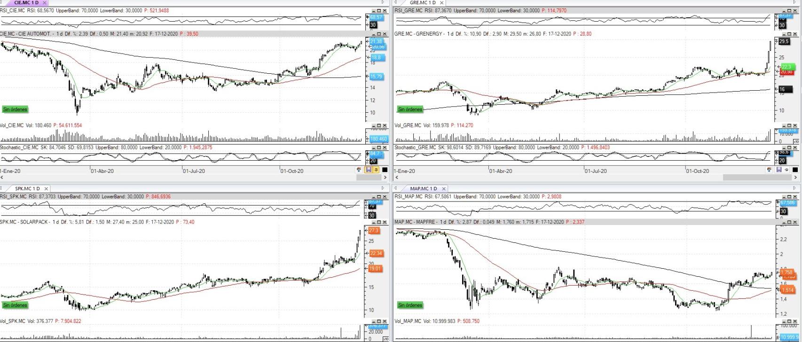Image resolution: width=802 pixels, height=342 pixels.
Task: Toggle the x10 volume scale in GRE.MC
Action: click(796, 141)
